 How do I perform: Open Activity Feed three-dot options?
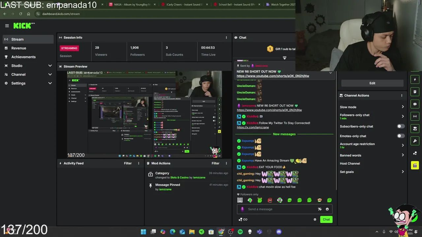[x=138, y=163]
